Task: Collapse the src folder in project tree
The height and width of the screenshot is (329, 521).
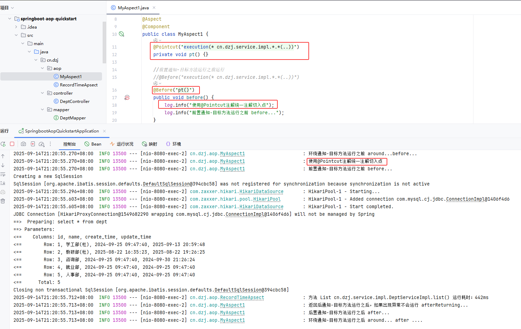Action: (16, 35)
